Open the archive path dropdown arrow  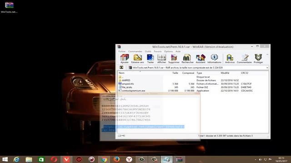267,67
